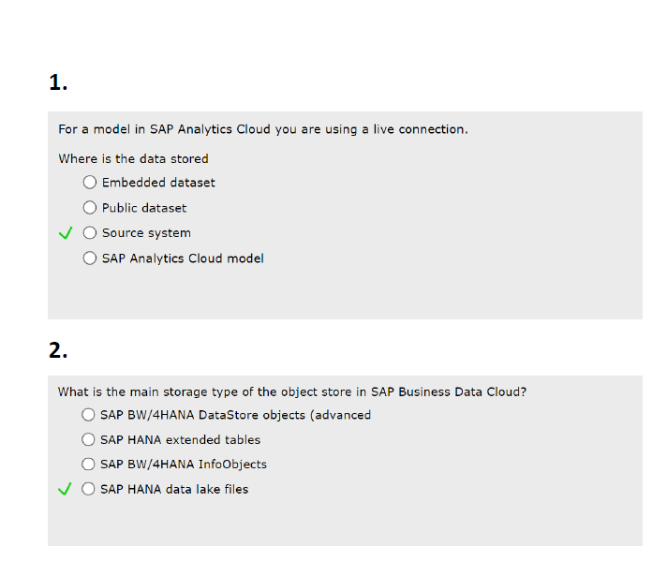Choose the Public dataset radio button

tap(90, 208)
